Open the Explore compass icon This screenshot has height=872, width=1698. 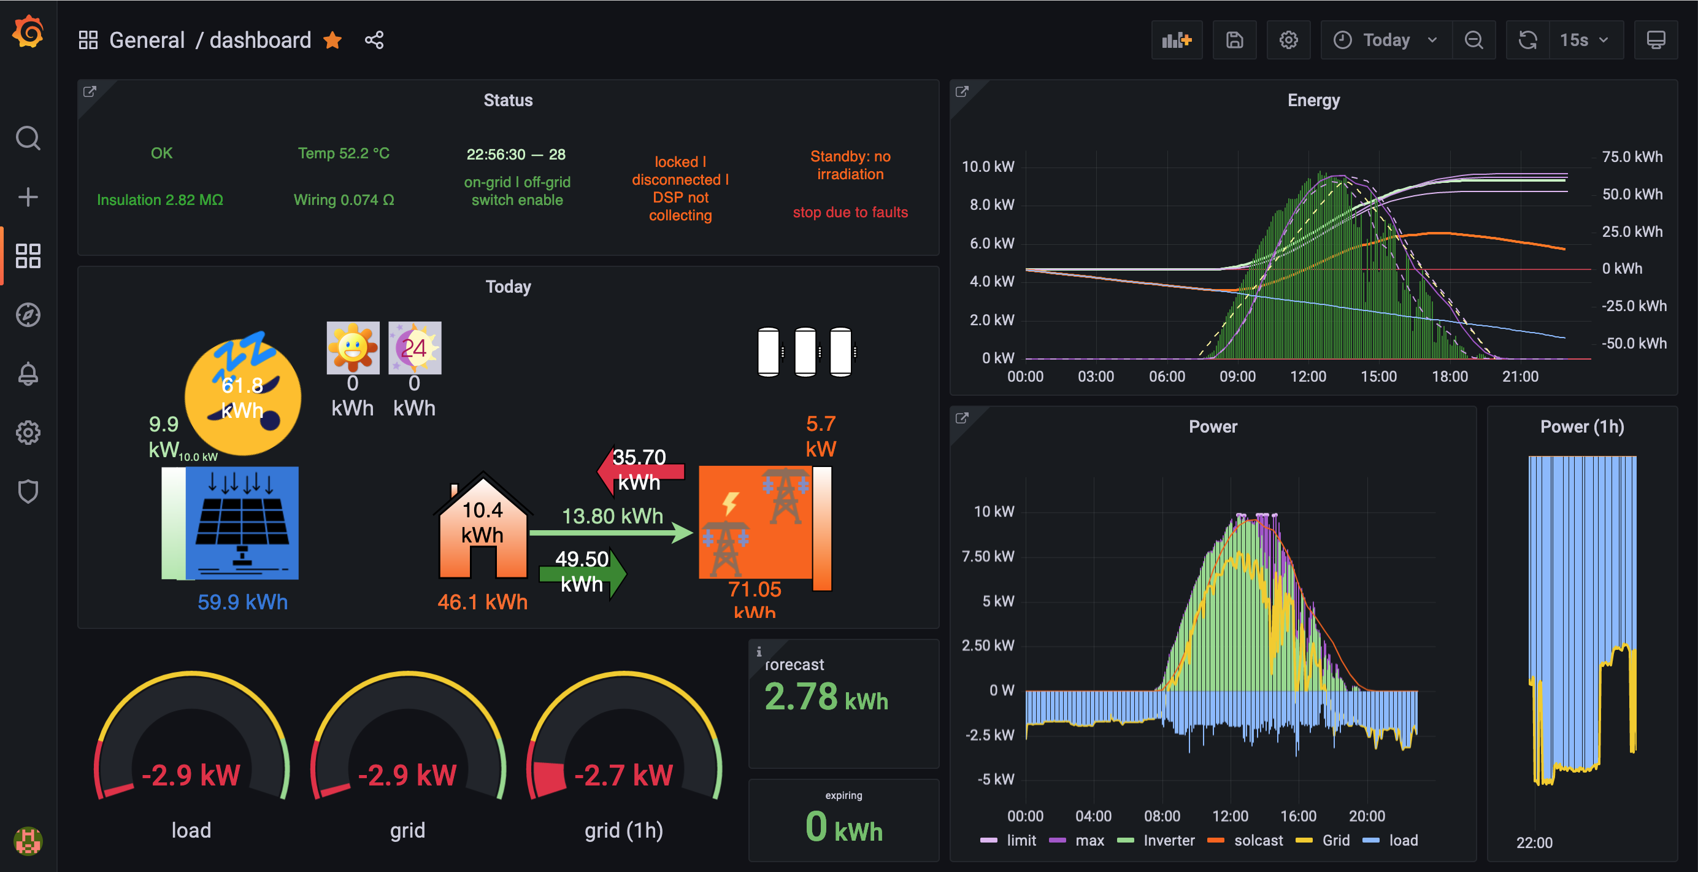28,315
